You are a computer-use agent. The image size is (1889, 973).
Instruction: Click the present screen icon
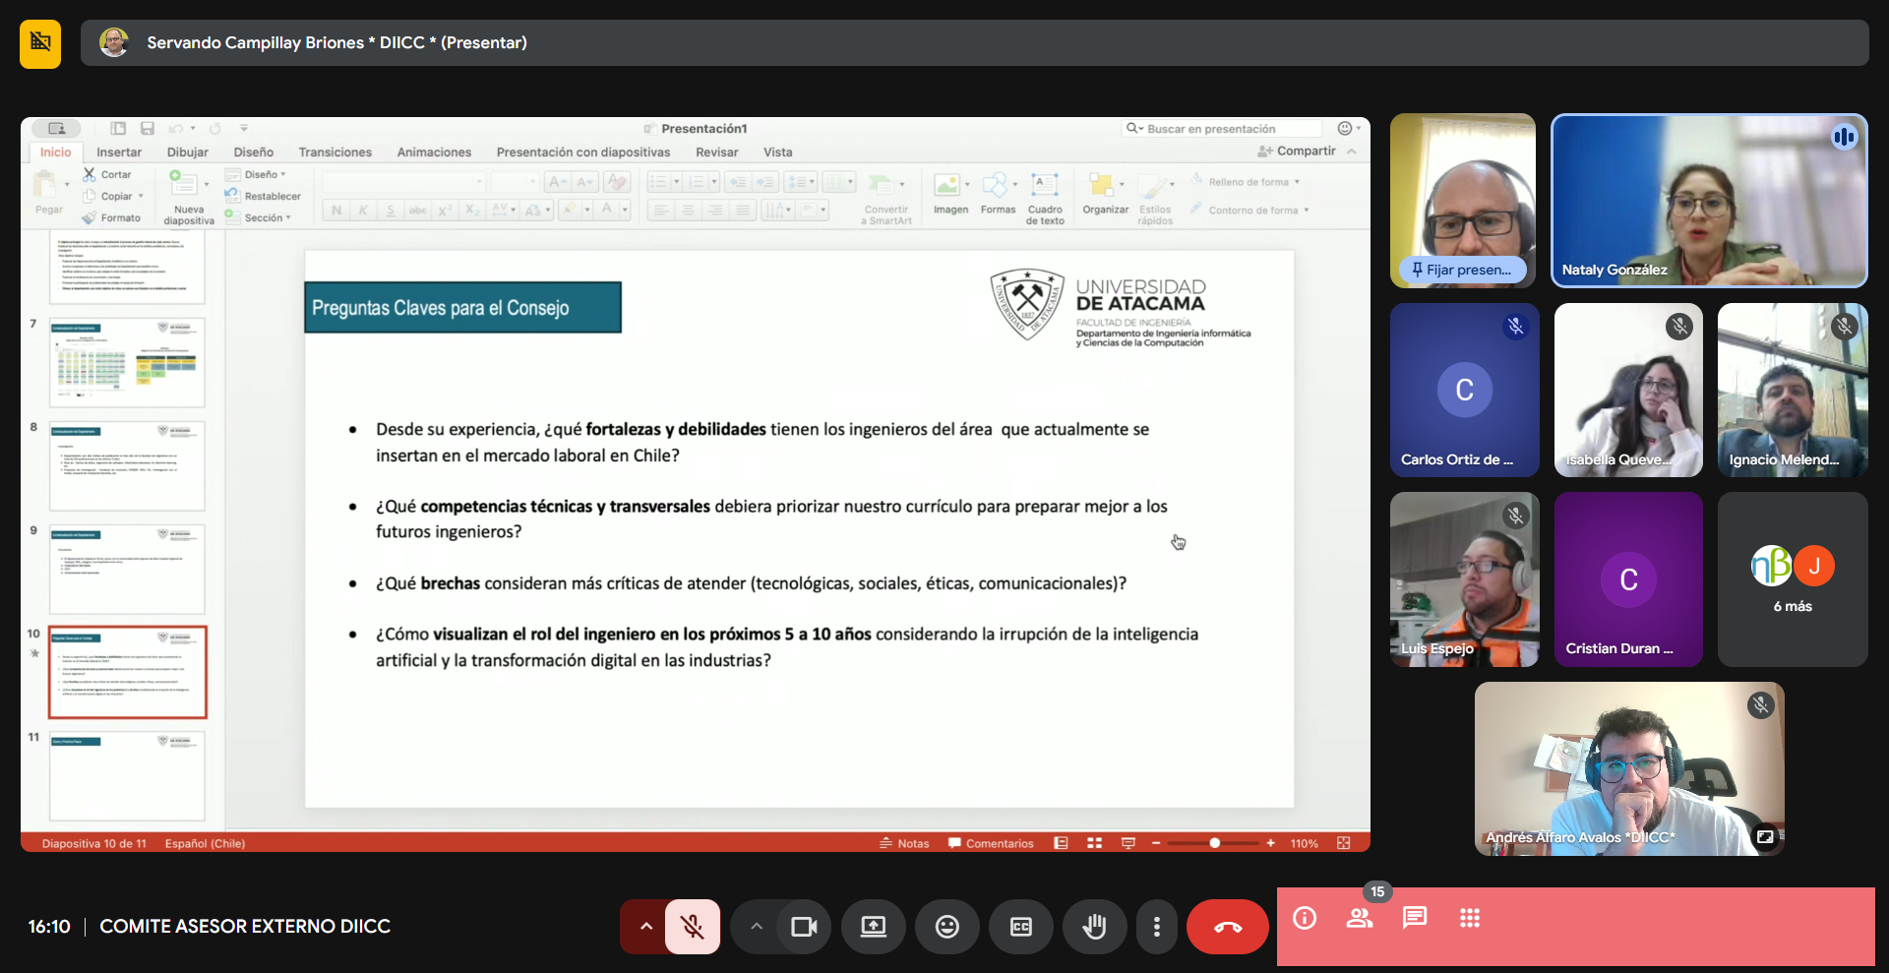click(x=873, y=927)
